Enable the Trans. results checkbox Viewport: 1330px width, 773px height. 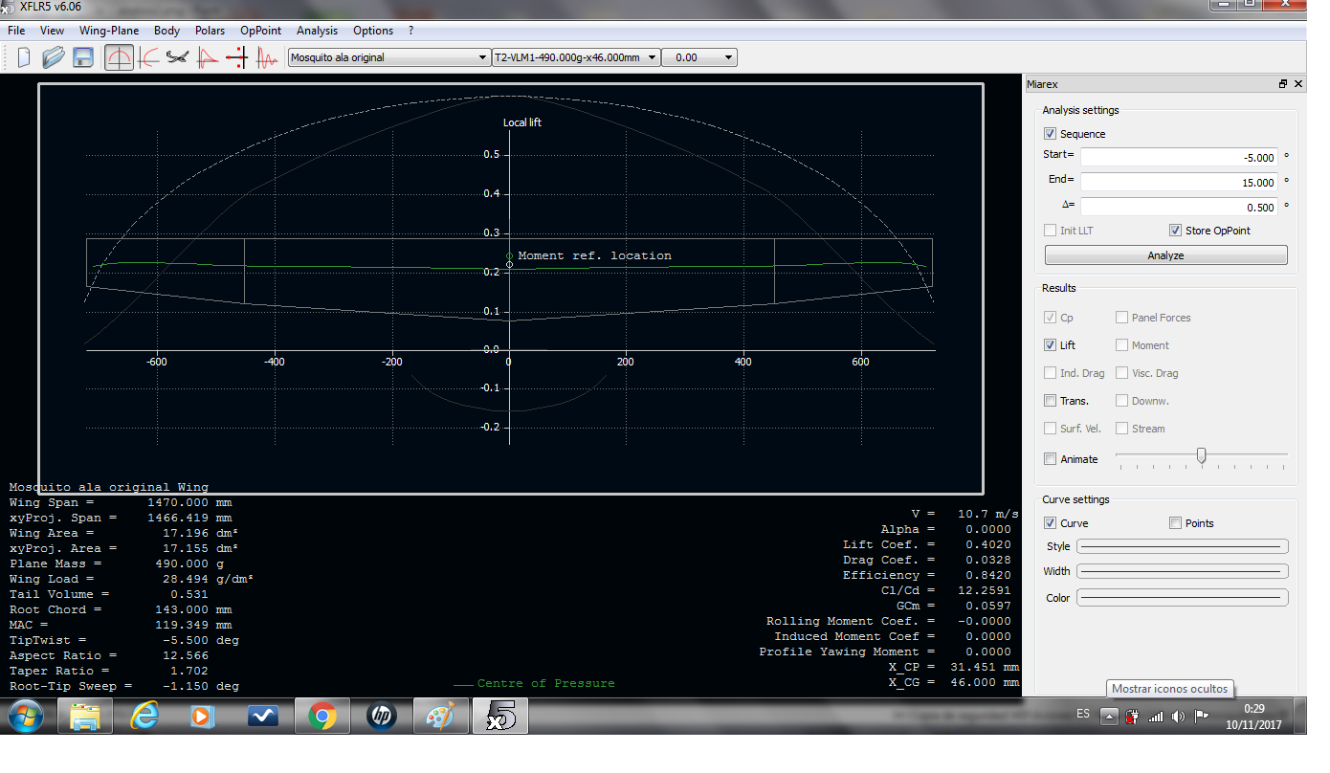tap(1051, 401)
